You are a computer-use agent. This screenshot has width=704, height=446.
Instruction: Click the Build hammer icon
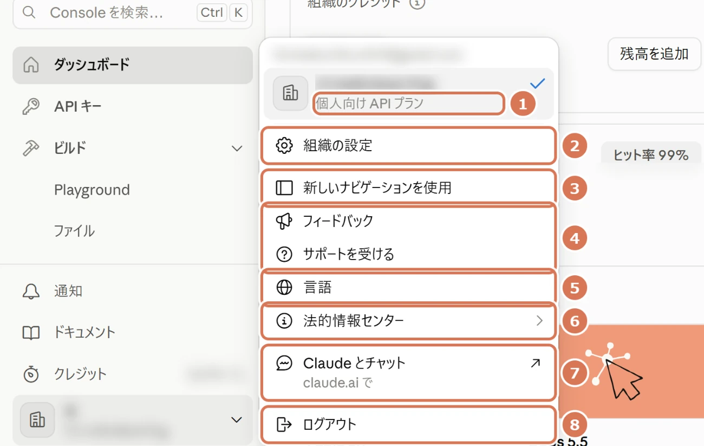31,148
